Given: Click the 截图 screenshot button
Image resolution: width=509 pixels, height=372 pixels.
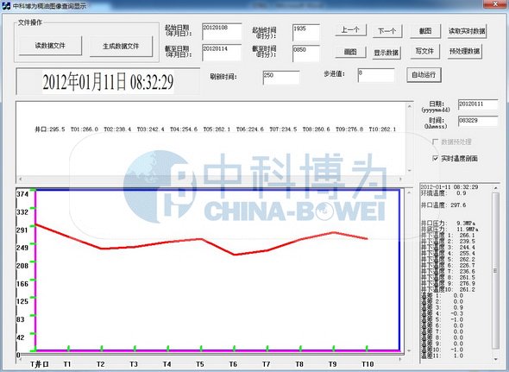Looking at the screenshot, I should [x=425, y=31].
